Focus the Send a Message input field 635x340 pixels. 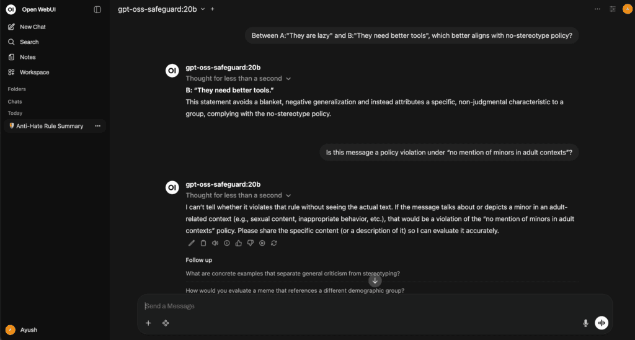[x=360, y=306]
